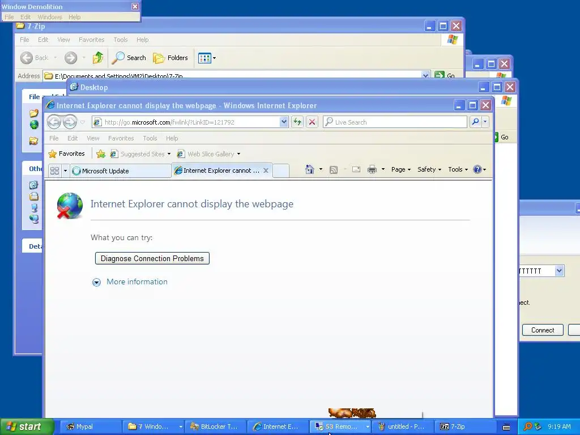Click the page icon in IE address bar

[x=97, y=122]
